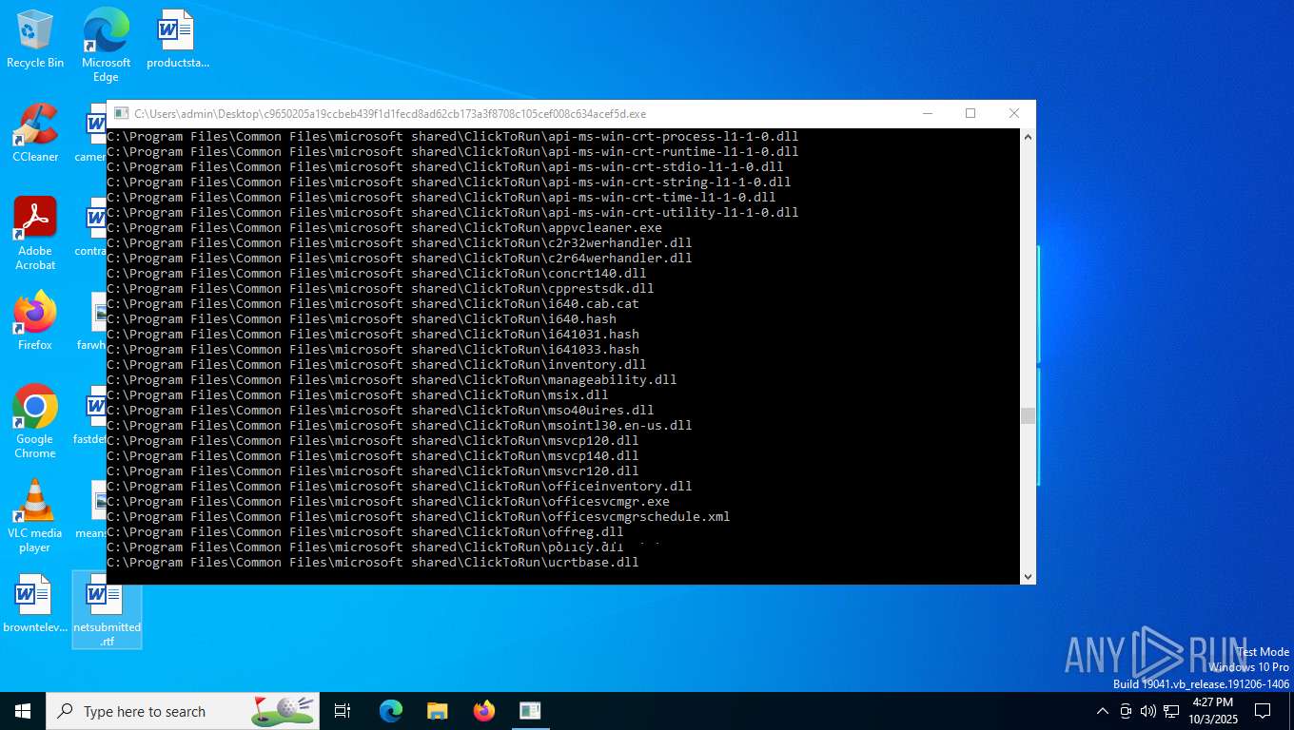The image size is (1294, 730).
Task: Click the line ending with c2r32werhandler.dll
Action: coord(400,243)
